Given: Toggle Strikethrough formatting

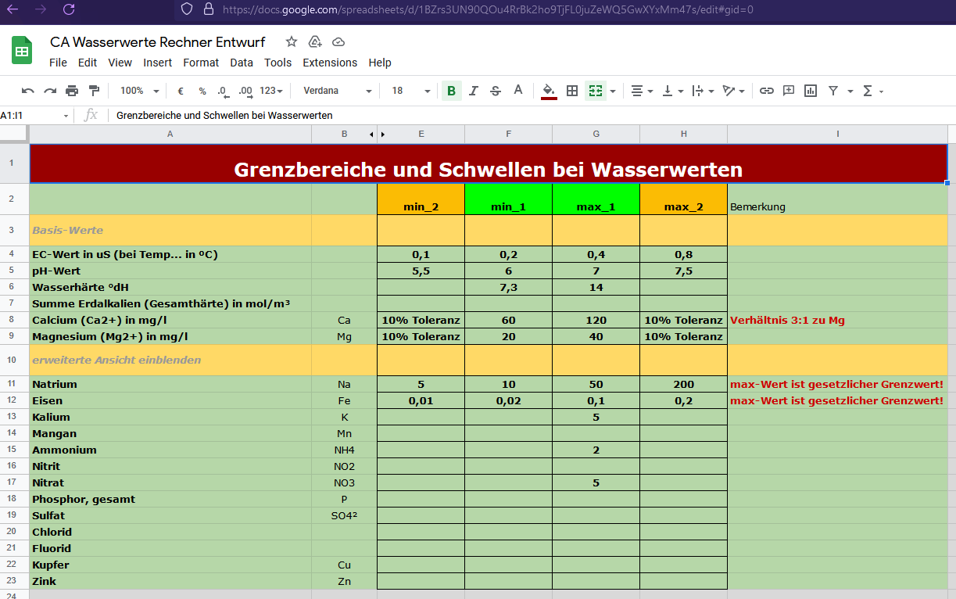Looking at the screenshot, I should click(496, 91).
